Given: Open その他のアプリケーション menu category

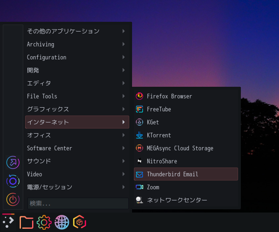Looking at the screenshot, I should click(77, 31).
